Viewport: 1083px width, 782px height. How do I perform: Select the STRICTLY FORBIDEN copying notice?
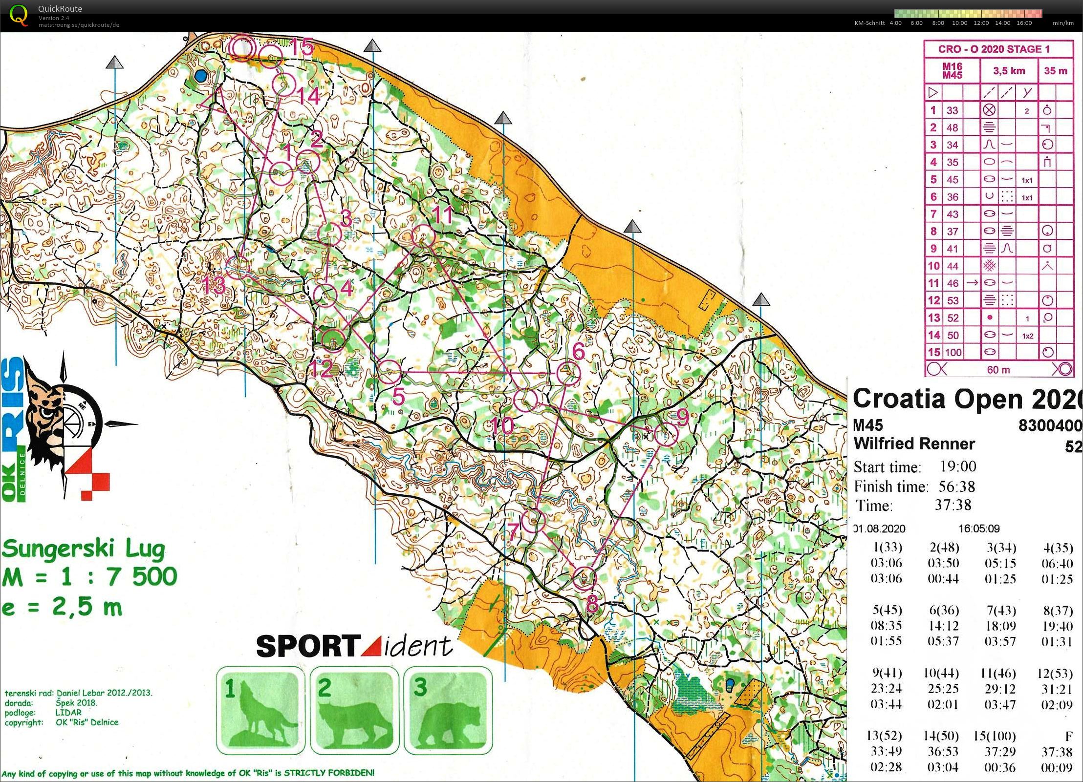pyautogui.click(x=188, y=773)
